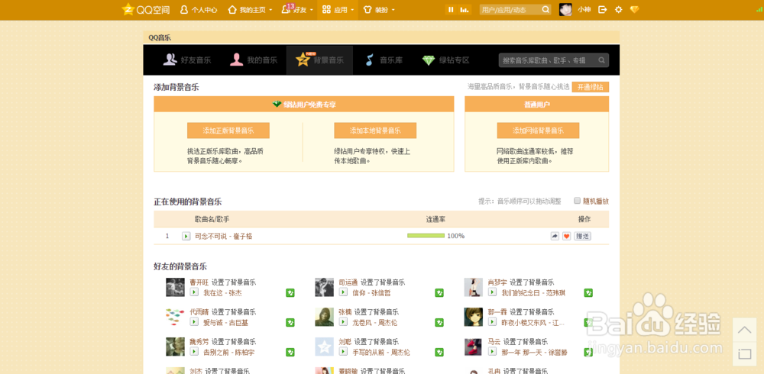This screenshot has width=764, height=374.
Task: Play 告别之前 - 陈柏宇
Action: [194, 352]
